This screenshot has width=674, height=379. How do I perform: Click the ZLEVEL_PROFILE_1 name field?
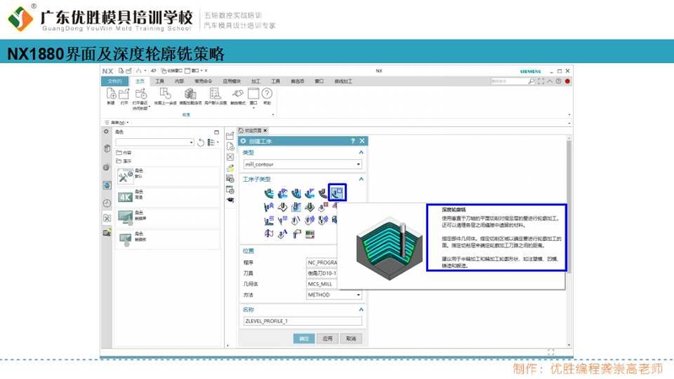click(x=302, y=321)
